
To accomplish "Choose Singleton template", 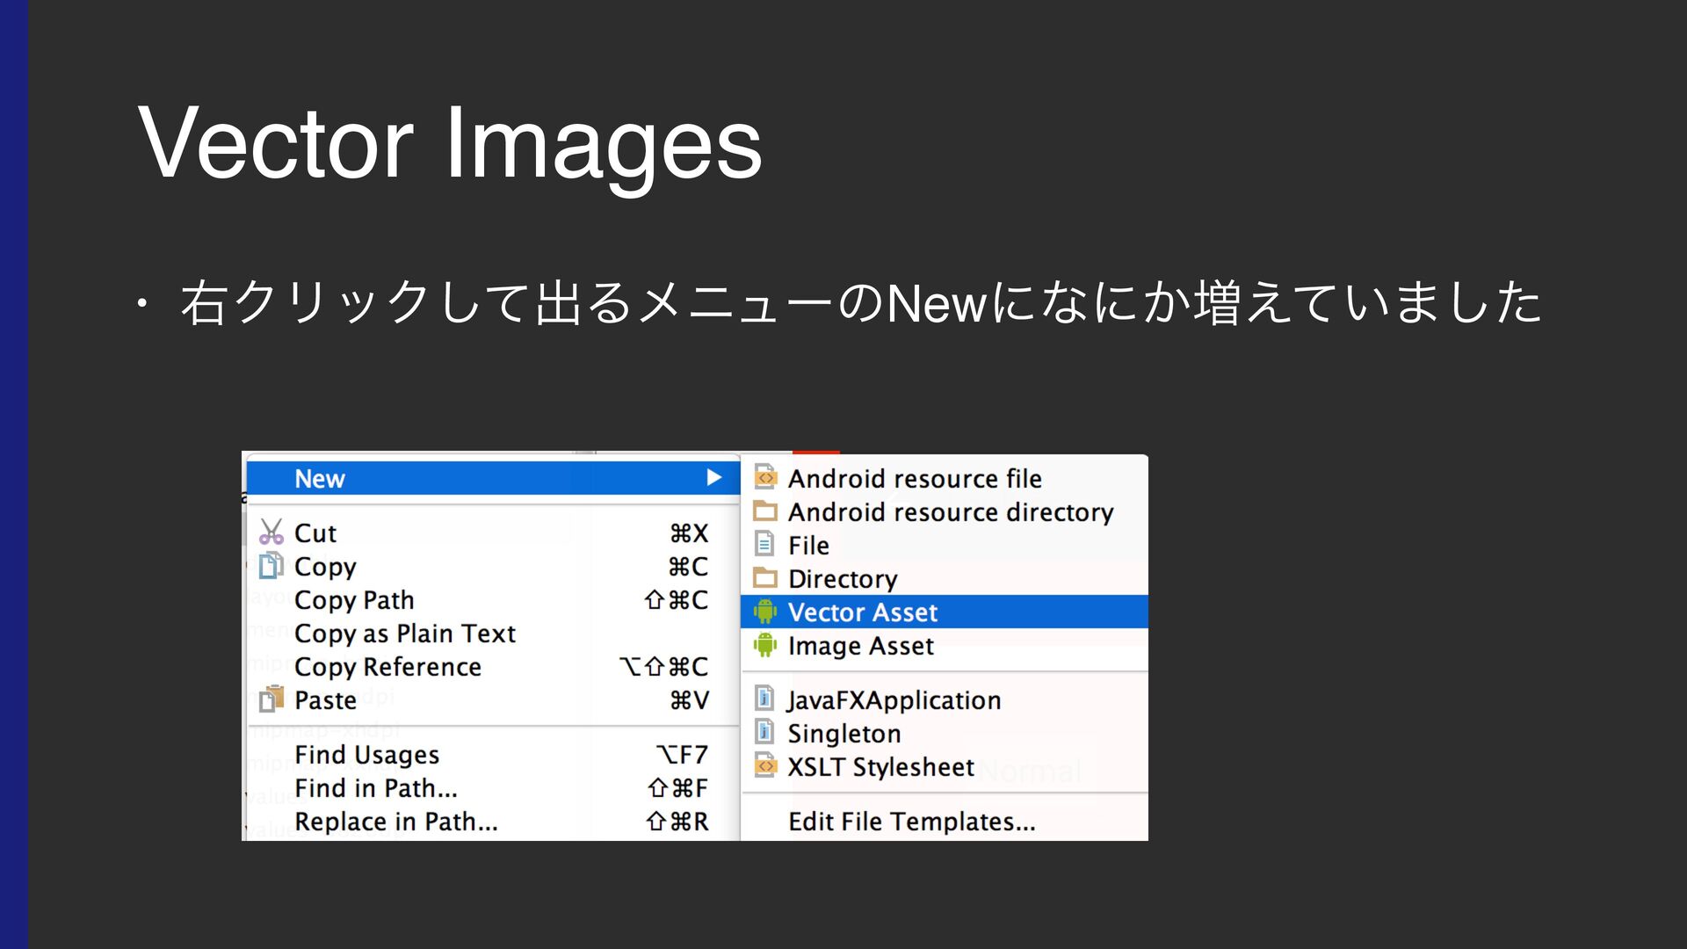I will pyautogui.click(x=945, y=733).
